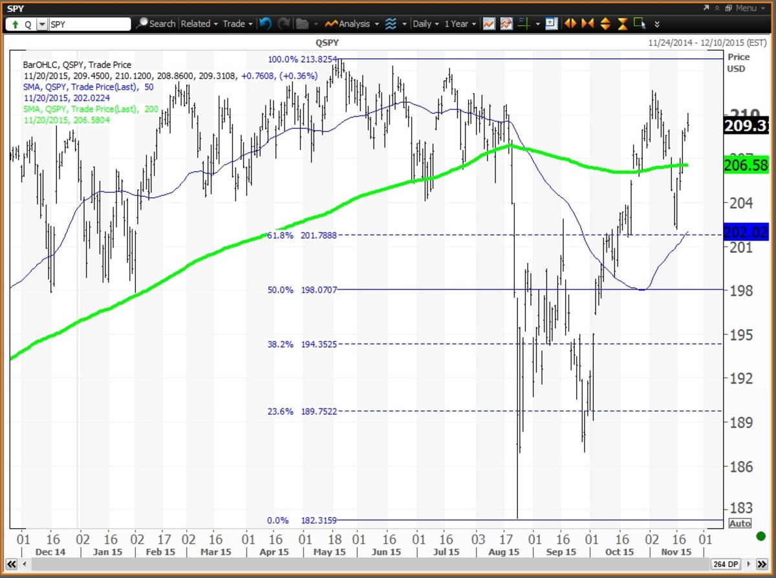This screenshot has height=578, width=776.
Task: Click the green 206.58 SMA price label
Action: 745,166
